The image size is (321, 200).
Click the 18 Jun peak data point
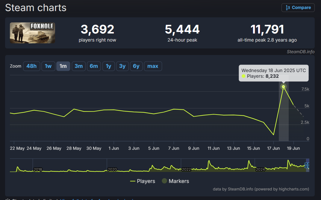pyautogui.click(x=283, y=87)
